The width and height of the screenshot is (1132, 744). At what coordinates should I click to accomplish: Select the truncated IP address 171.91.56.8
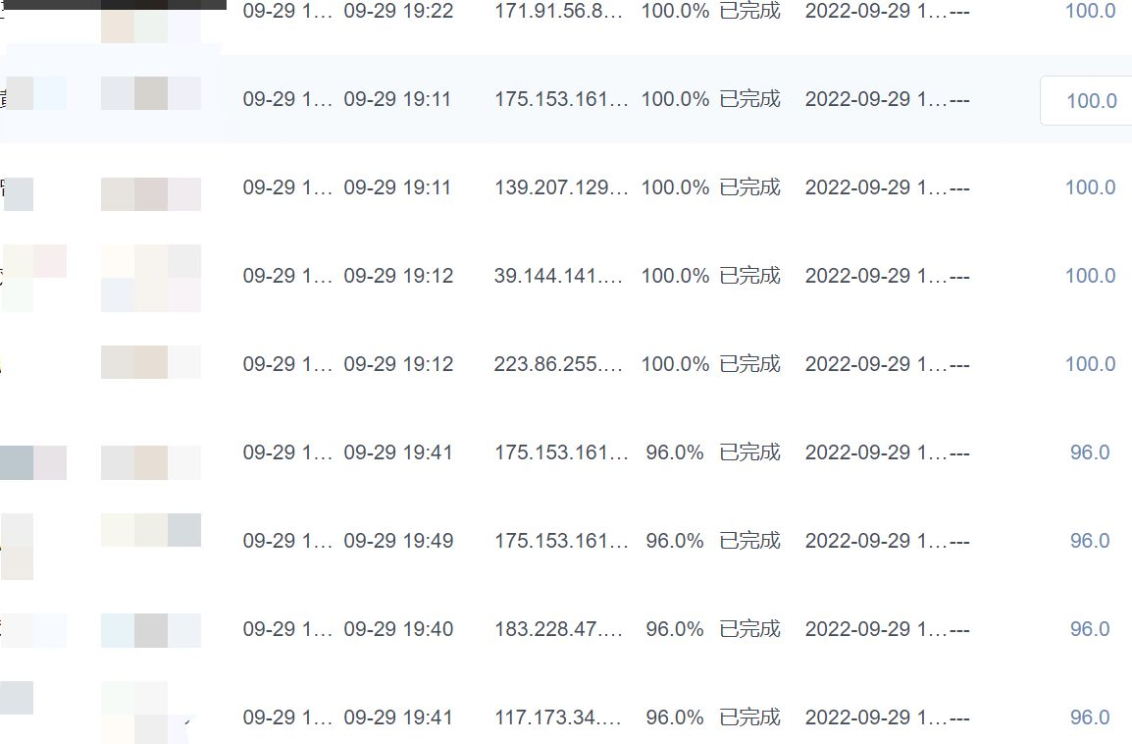point(559,11)
